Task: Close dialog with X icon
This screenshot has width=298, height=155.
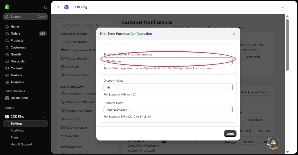Action: click(x=234, y=34)
